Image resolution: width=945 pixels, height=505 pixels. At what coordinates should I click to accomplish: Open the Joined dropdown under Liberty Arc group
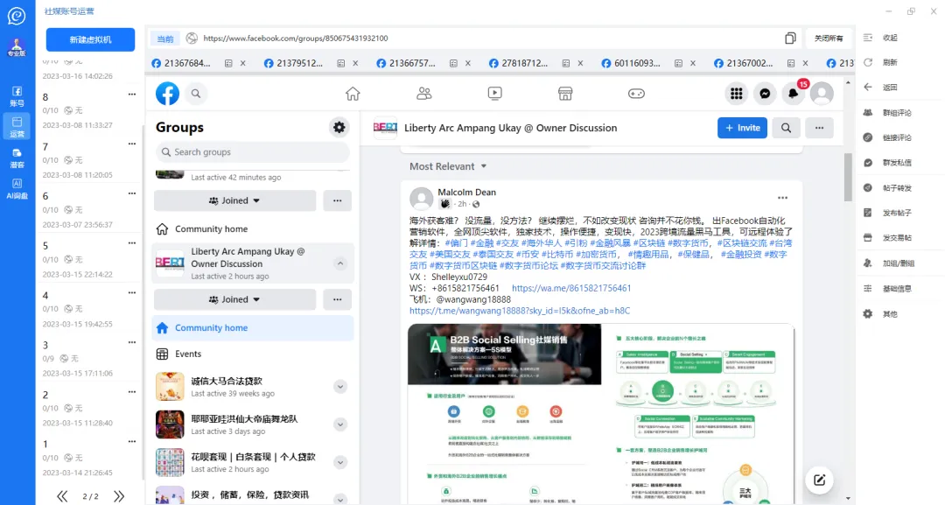(x=234, y=298)
